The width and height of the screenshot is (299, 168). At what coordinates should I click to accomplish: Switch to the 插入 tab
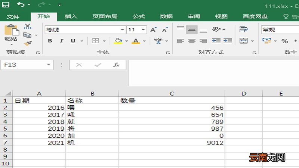point(71,16)
